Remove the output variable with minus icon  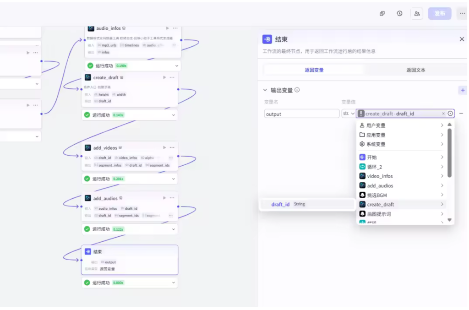point(461,114)
